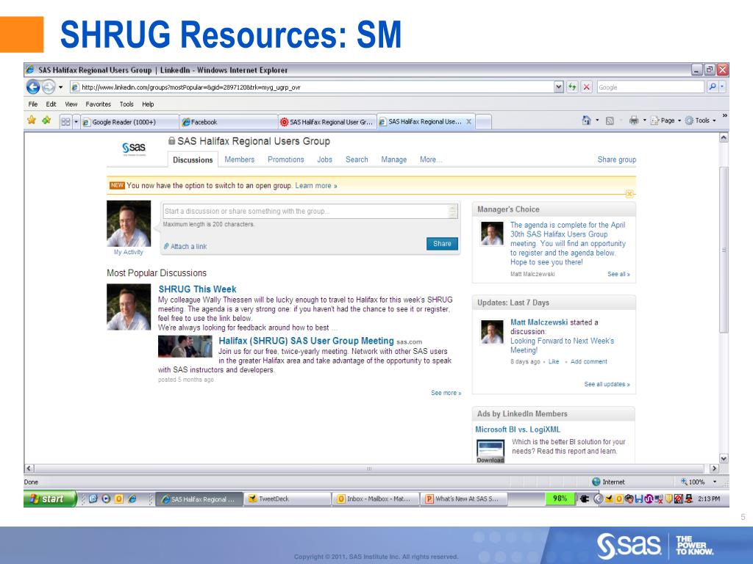Click the red Stop loading icon
753x564 pixels.
click(x=586, y=87)
